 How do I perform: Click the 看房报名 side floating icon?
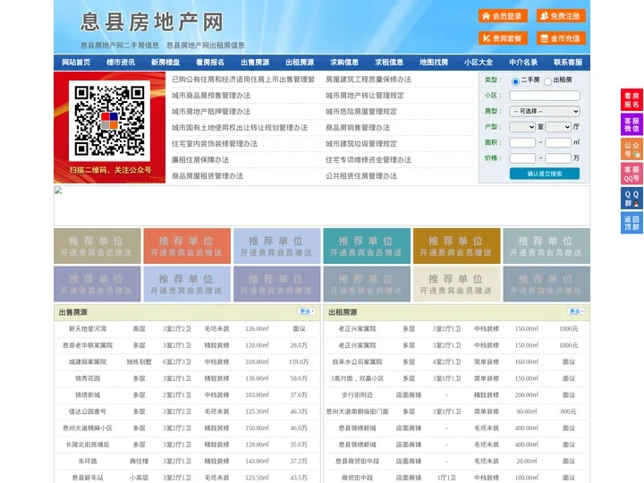click(x=631, y=100)
